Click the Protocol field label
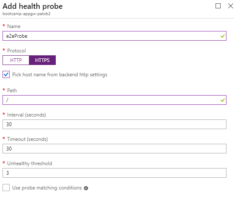 tap(16, 51)
